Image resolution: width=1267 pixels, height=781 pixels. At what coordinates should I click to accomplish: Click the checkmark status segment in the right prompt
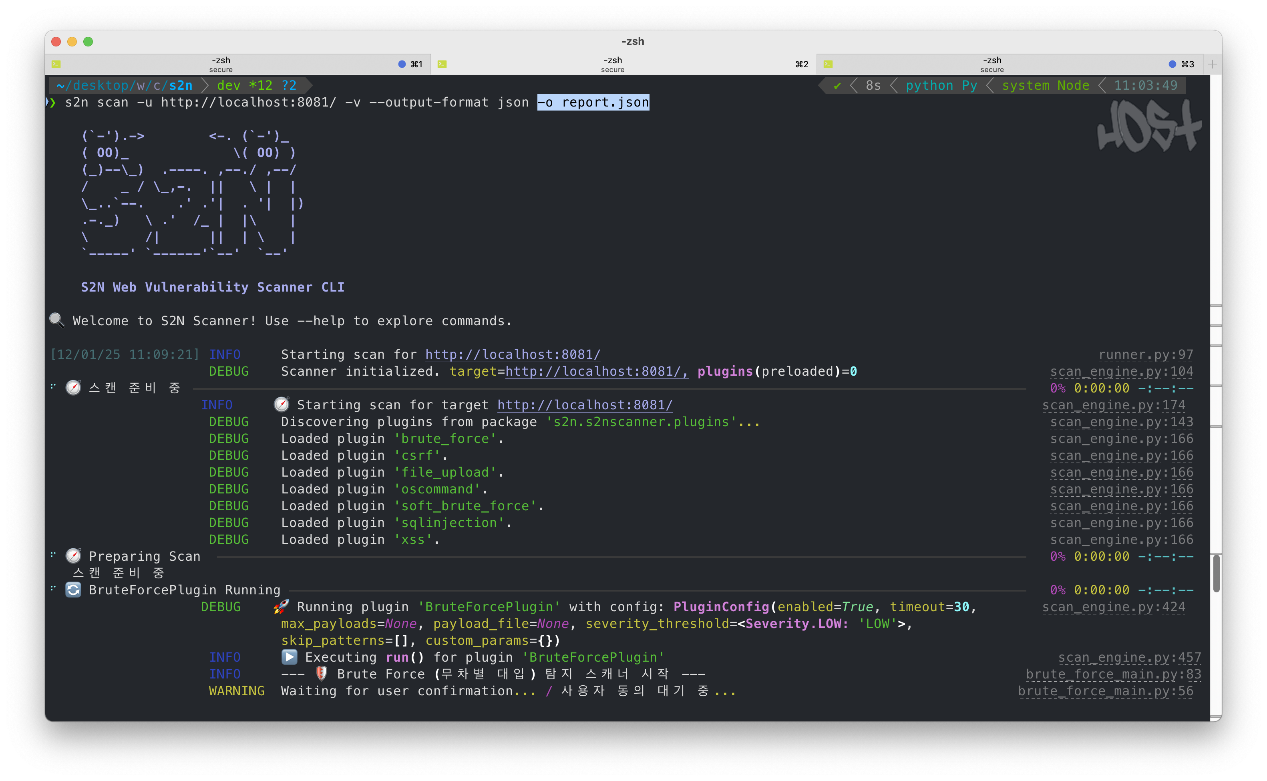pos(837,85)
